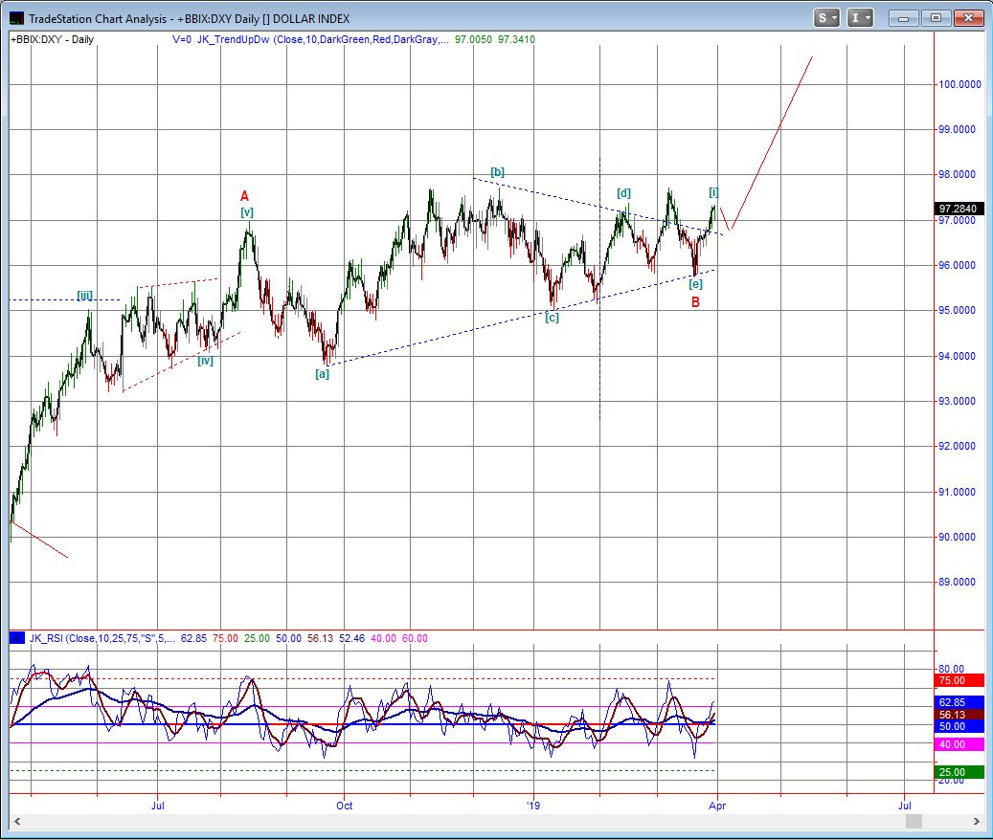Select the [a] wave label marker
This screenshot has height=840, width=993.
(322, 374)
